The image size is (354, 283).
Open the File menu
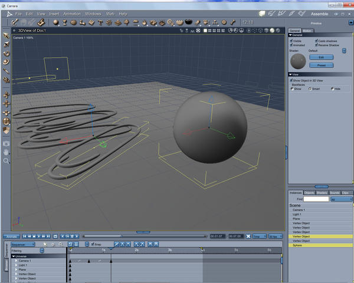click(18, 14)
